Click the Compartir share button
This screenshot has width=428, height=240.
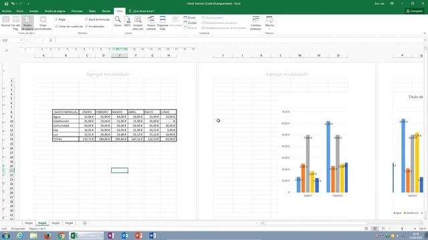pyautogui.click(x=415, y=11)
